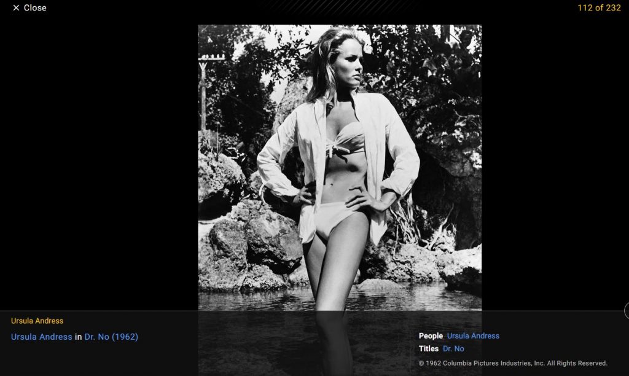Click the partial circular button at right edge
The image size is (629, 376).
pos(626,311)
